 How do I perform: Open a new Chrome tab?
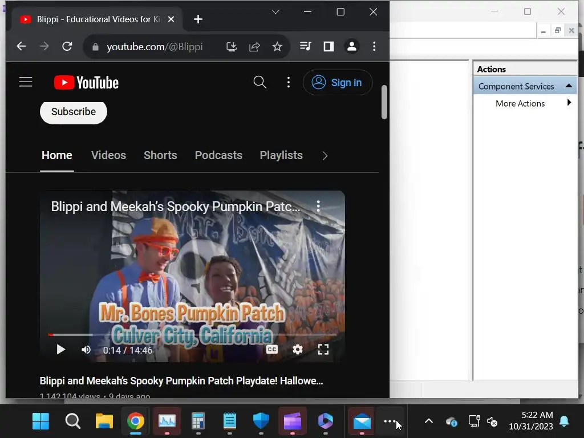coord(198,19)
